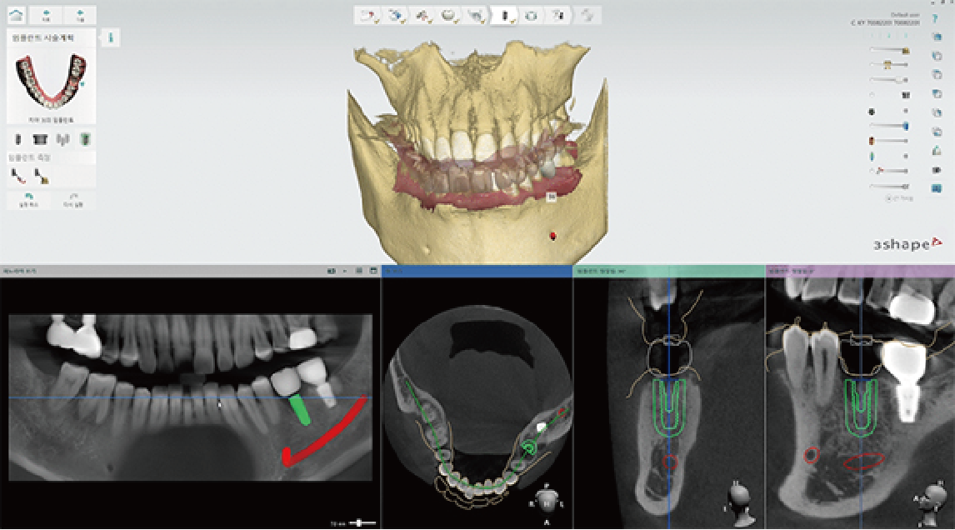The width and height of the screenshot is (955, 530).
Task: Toggle the dark scan object visibility icon
Action: coord(872,112)
